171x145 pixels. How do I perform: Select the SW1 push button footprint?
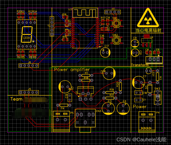point(116,23)
